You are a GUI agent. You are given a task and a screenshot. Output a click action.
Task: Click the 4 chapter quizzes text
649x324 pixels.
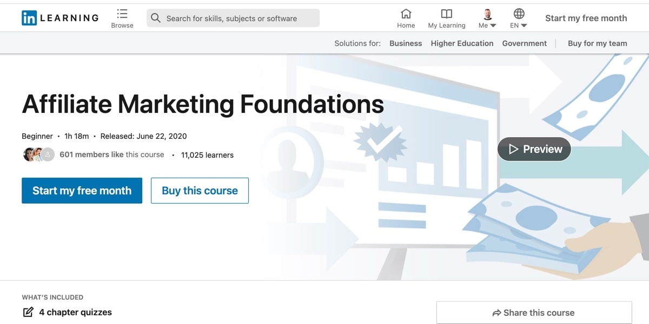click(75, 312)
